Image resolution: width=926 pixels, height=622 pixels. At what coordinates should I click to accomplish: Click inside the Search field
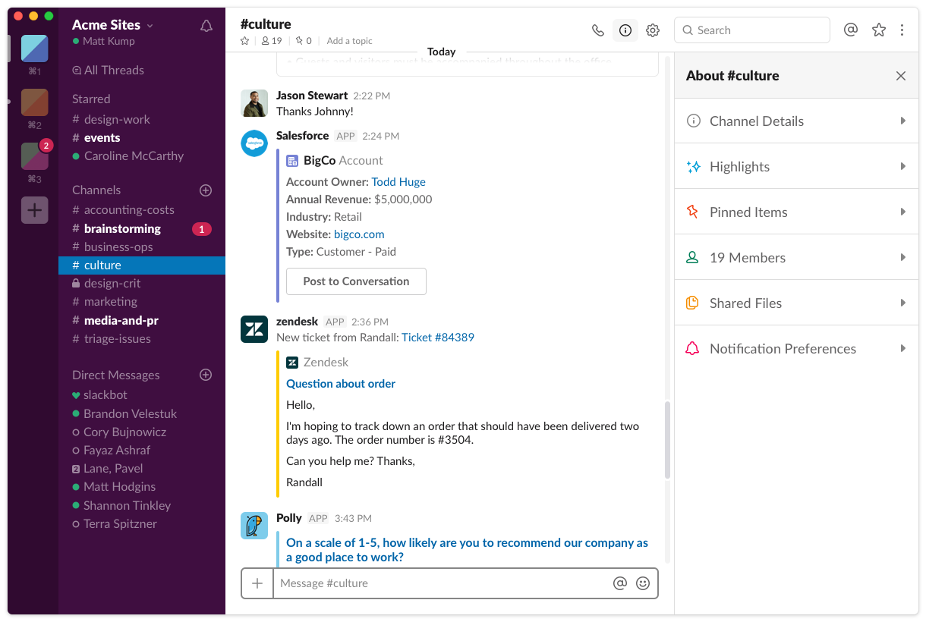click(751, 30)
